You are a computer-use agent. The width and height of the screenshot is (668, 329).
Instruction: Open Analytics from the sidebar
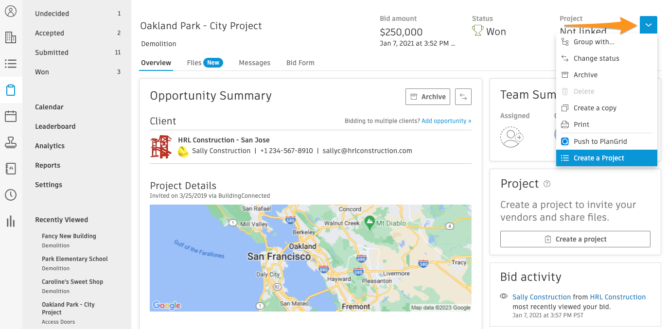50,146
